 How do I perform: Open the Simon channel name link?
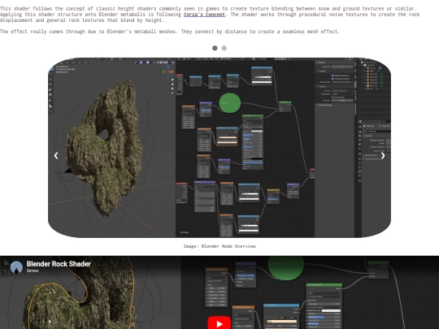[33, 271]
